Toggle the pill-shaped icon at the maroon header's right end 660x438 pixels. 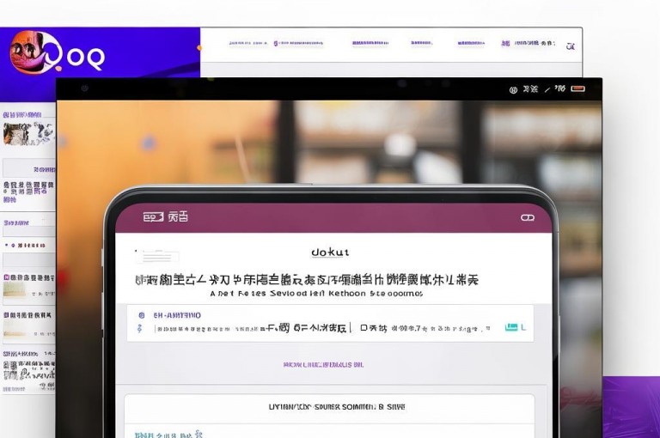[528, 217]
